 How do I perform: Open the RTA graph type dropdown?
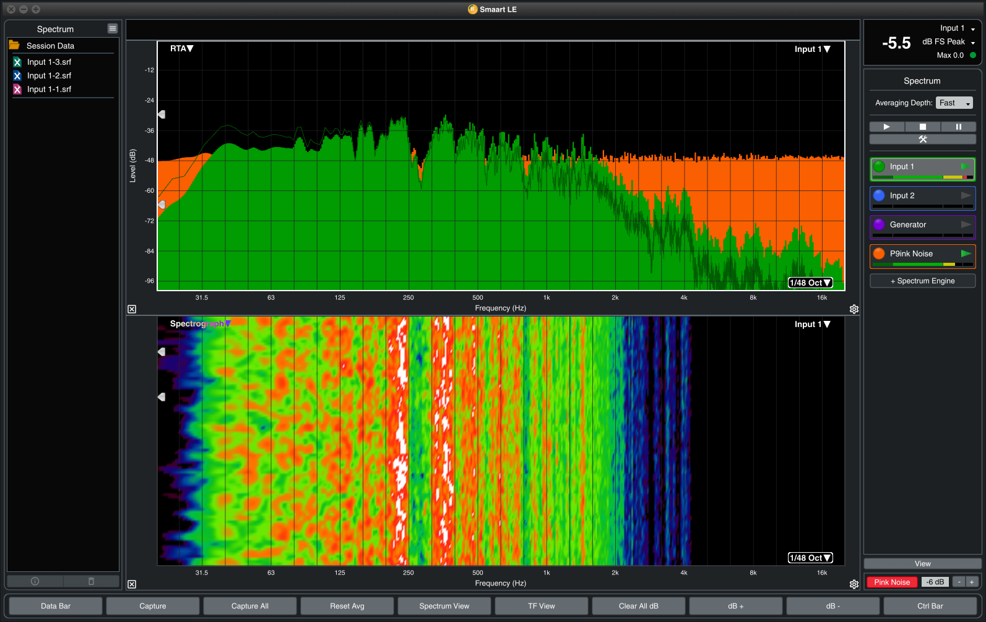[x=182, y=48]
